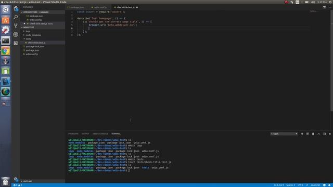This screenshot has height=187, width=333.
Task: Click Visual Studio Code icon in dock
Action: [6, 82]
